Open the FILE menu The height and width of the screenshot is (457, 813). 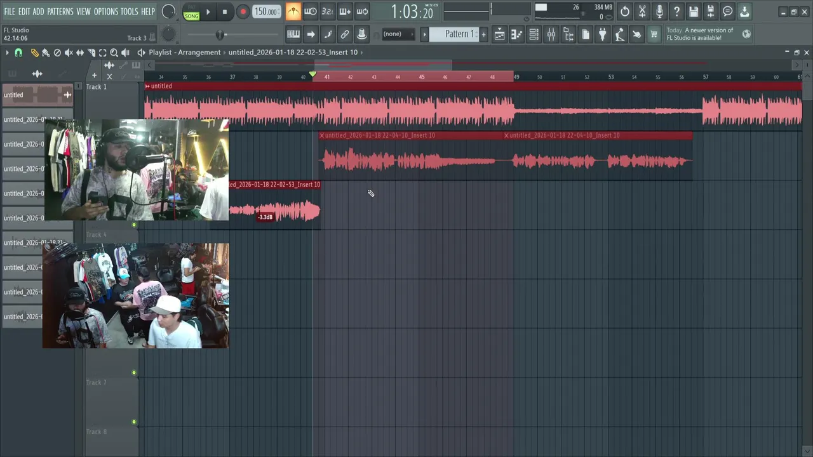pos(10,11)
